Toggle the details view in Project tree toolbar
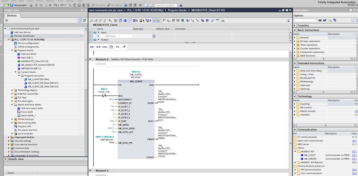This screenshot has width=358, height=176. (x=80, y=20)
